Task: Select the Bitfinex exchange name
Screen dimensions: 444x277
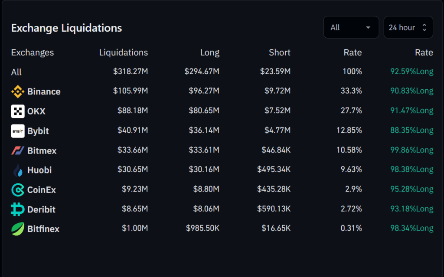Action: click(x=43, y=229)
